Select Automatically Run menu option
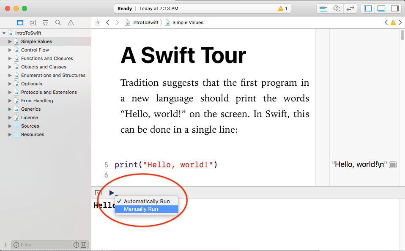This screenshot has width=405, height=251. pos(146,201)
